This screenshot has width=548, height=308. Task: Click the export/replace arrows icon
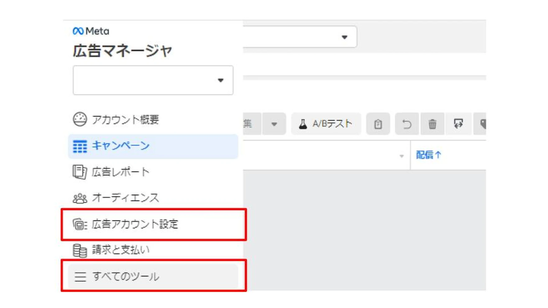click(x=459, y=124)
